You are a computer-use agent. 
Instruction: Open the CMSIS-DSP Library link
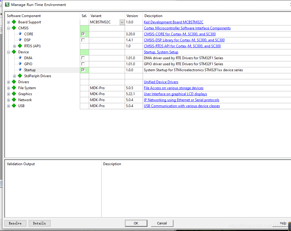184,40
